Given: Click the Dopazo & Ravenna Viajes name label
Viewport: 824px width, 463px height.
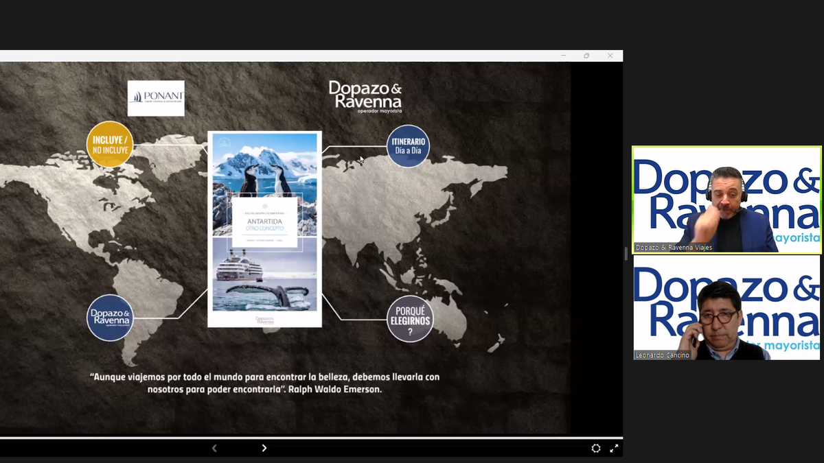Looking at the screenshot, I should point(674,248).
